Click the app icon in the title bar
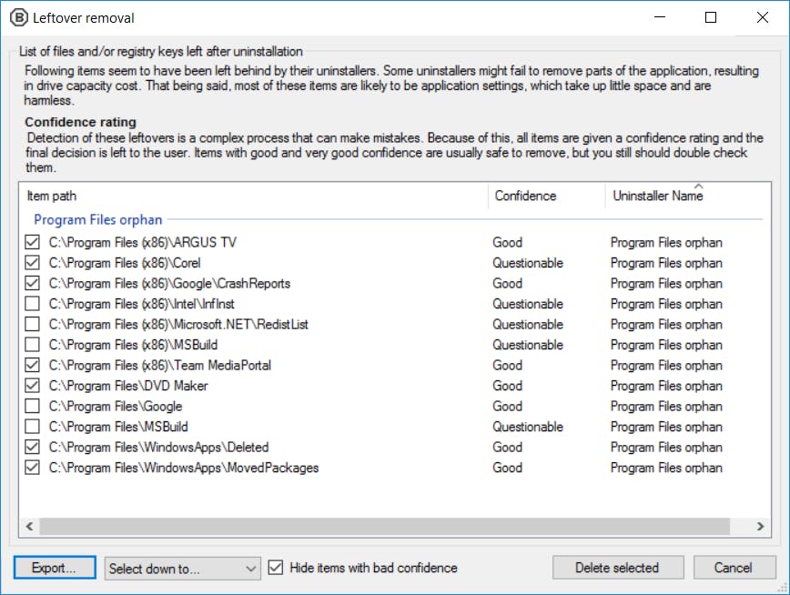The width and height of the screenshot is (790, 595). click(16, 17)
